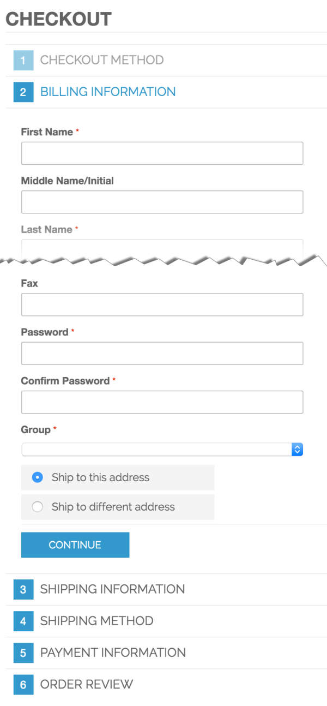327x706 pixels.
Task: Click the step 4 Shipping Method badge
Action: pos(23,621)
